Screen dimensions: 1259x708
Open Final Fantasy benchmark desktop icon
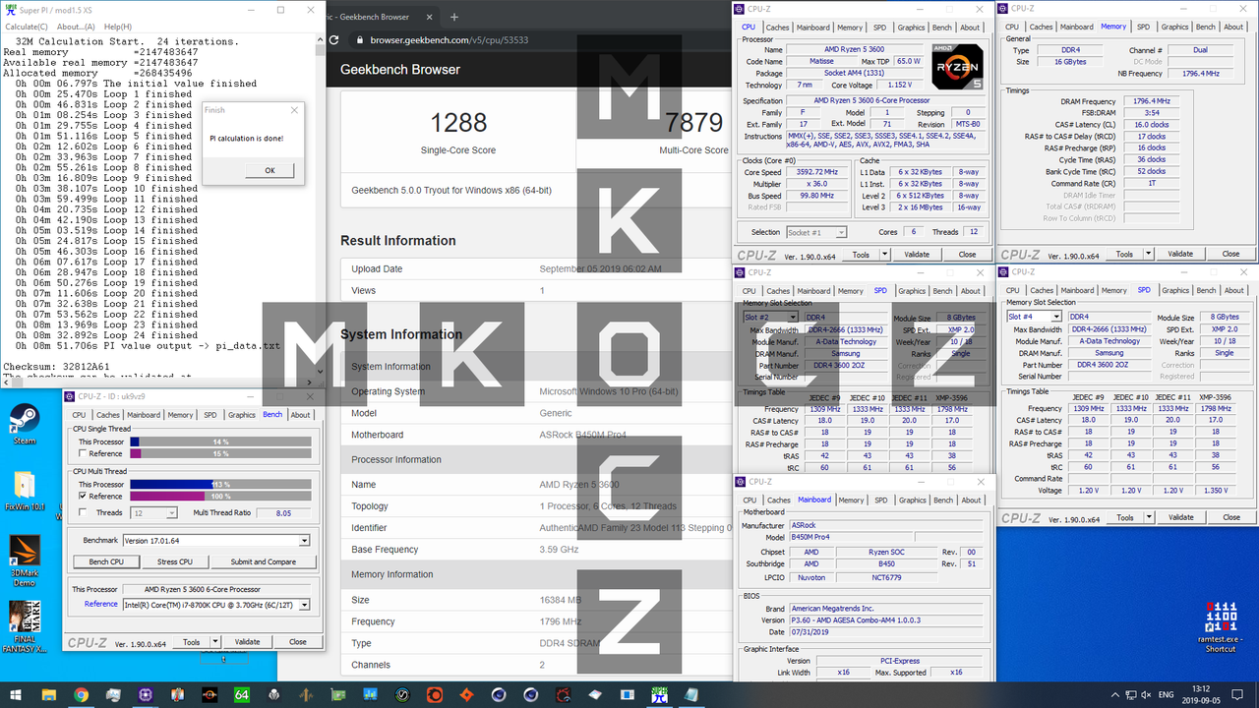click(24, 627)
